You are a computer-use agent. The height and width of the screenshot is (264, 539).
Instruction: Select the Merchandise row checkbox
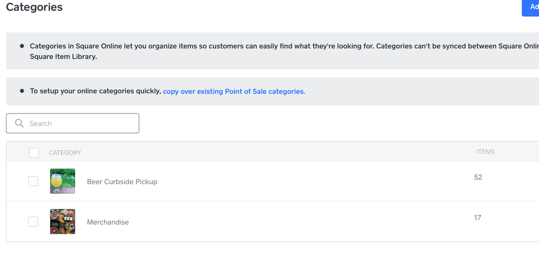(x=33, y=221)
